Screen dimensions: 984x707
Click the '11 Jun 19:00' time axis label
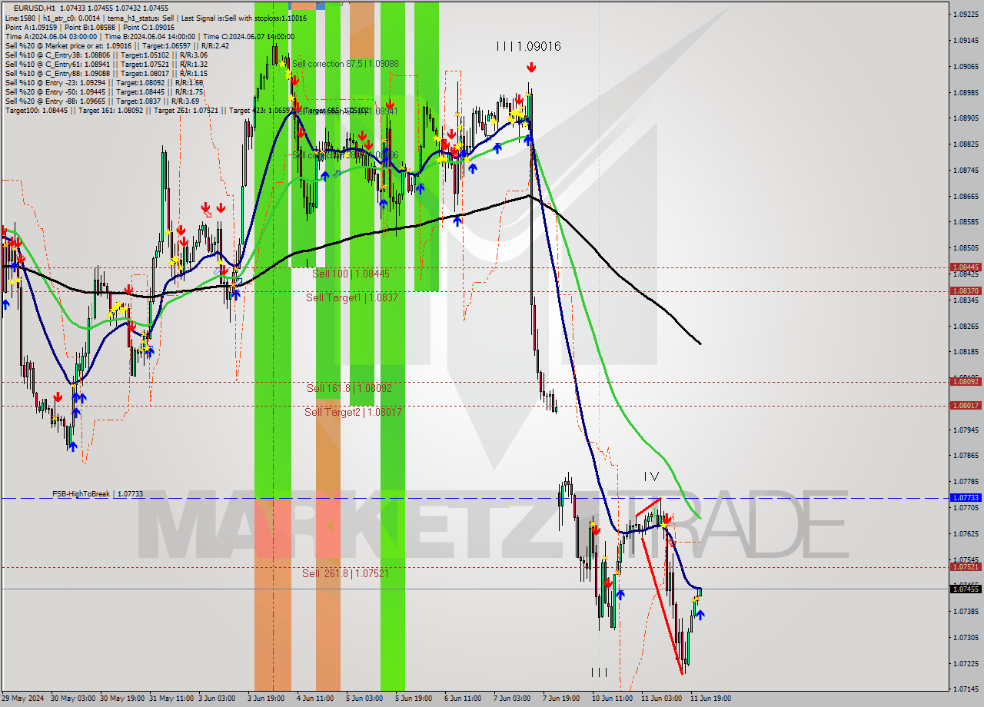(x=711, y=699)
